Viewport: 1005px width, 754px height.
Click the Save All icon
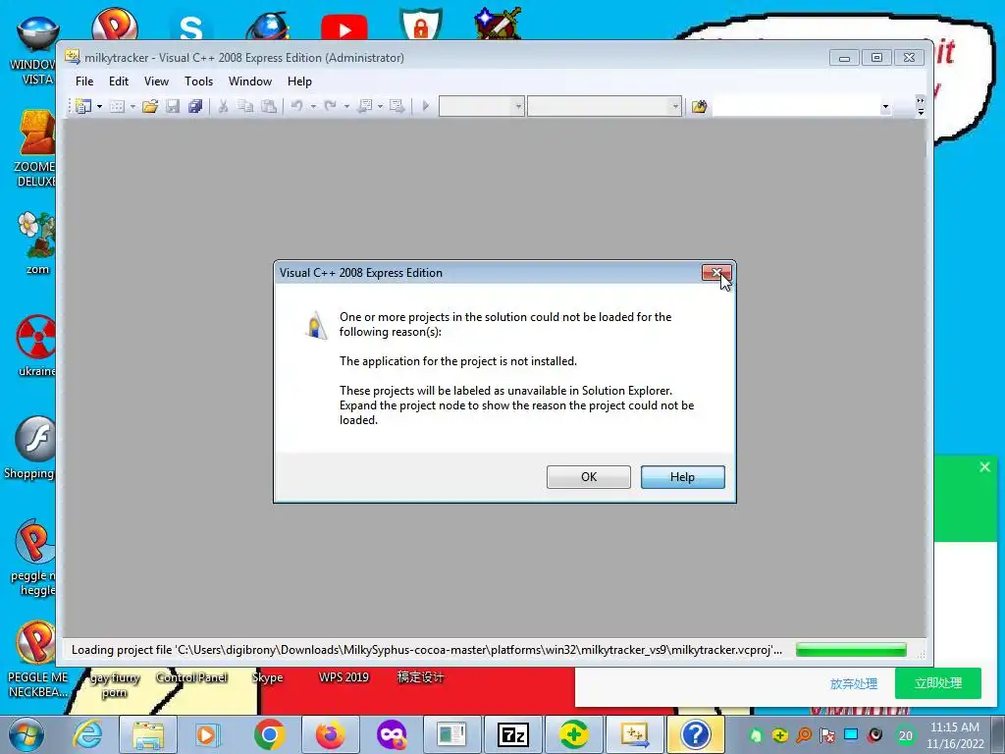[195, 106]
